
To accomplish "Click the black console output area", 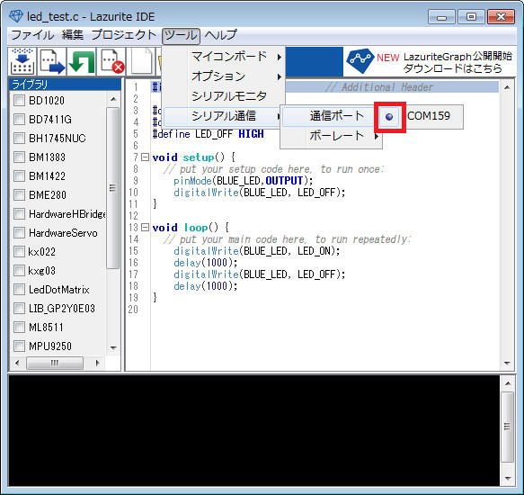I will pos(254,430).
